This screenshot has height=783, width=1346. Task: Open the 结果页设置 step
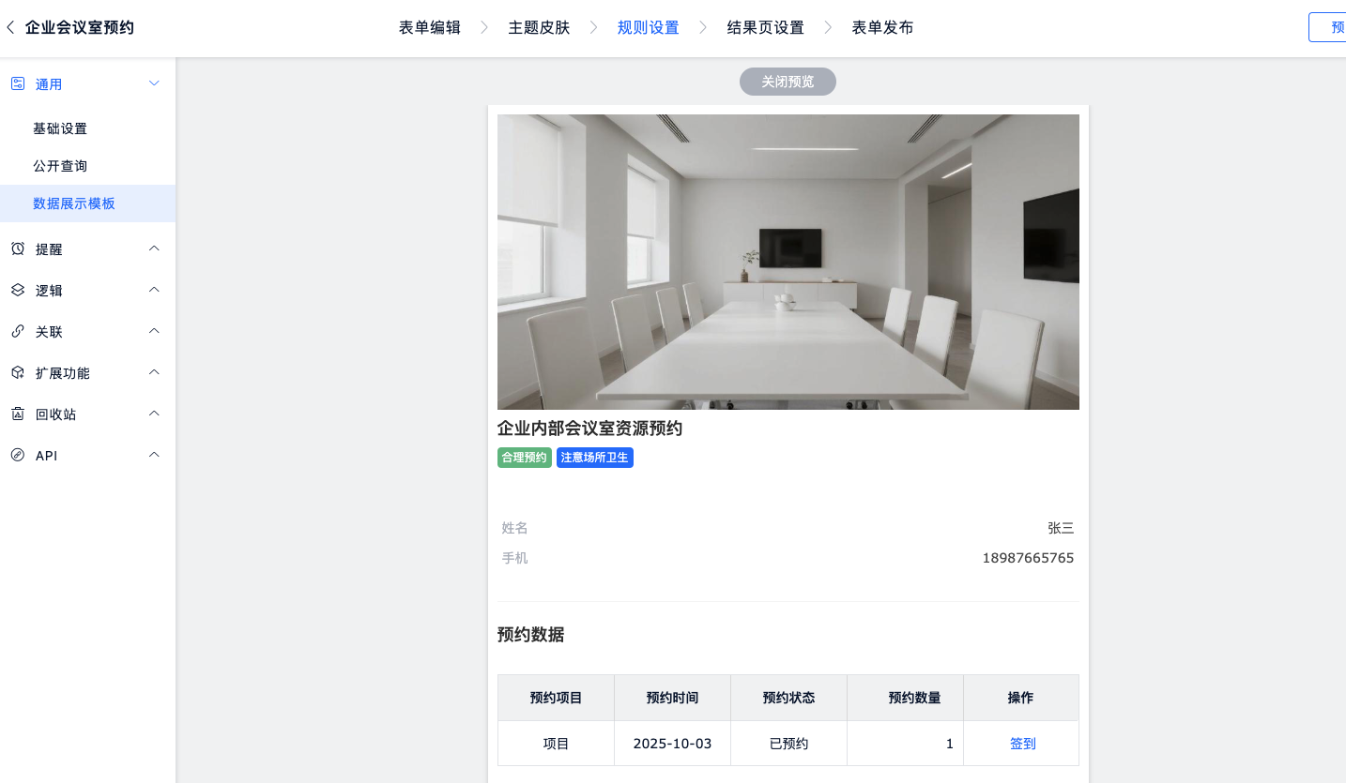(765, 27)
